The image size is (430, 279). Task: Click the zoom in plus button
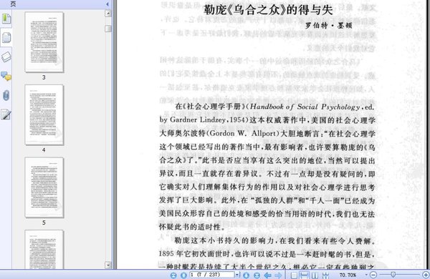coord(426,275)
